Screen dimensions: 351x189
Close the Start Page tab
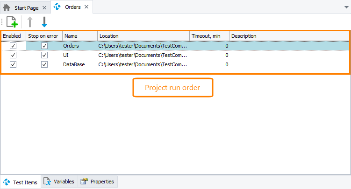(x=44, y=7)
